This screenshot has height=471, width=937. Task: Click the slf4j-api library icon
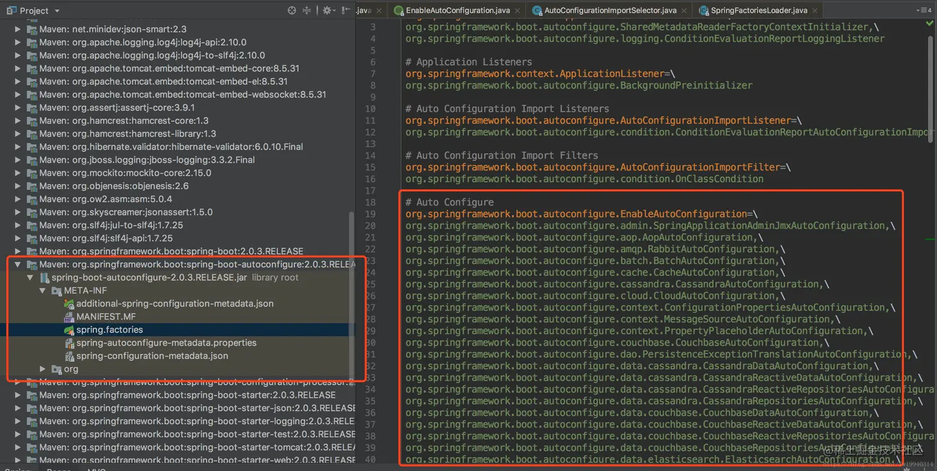click(32, 238)
